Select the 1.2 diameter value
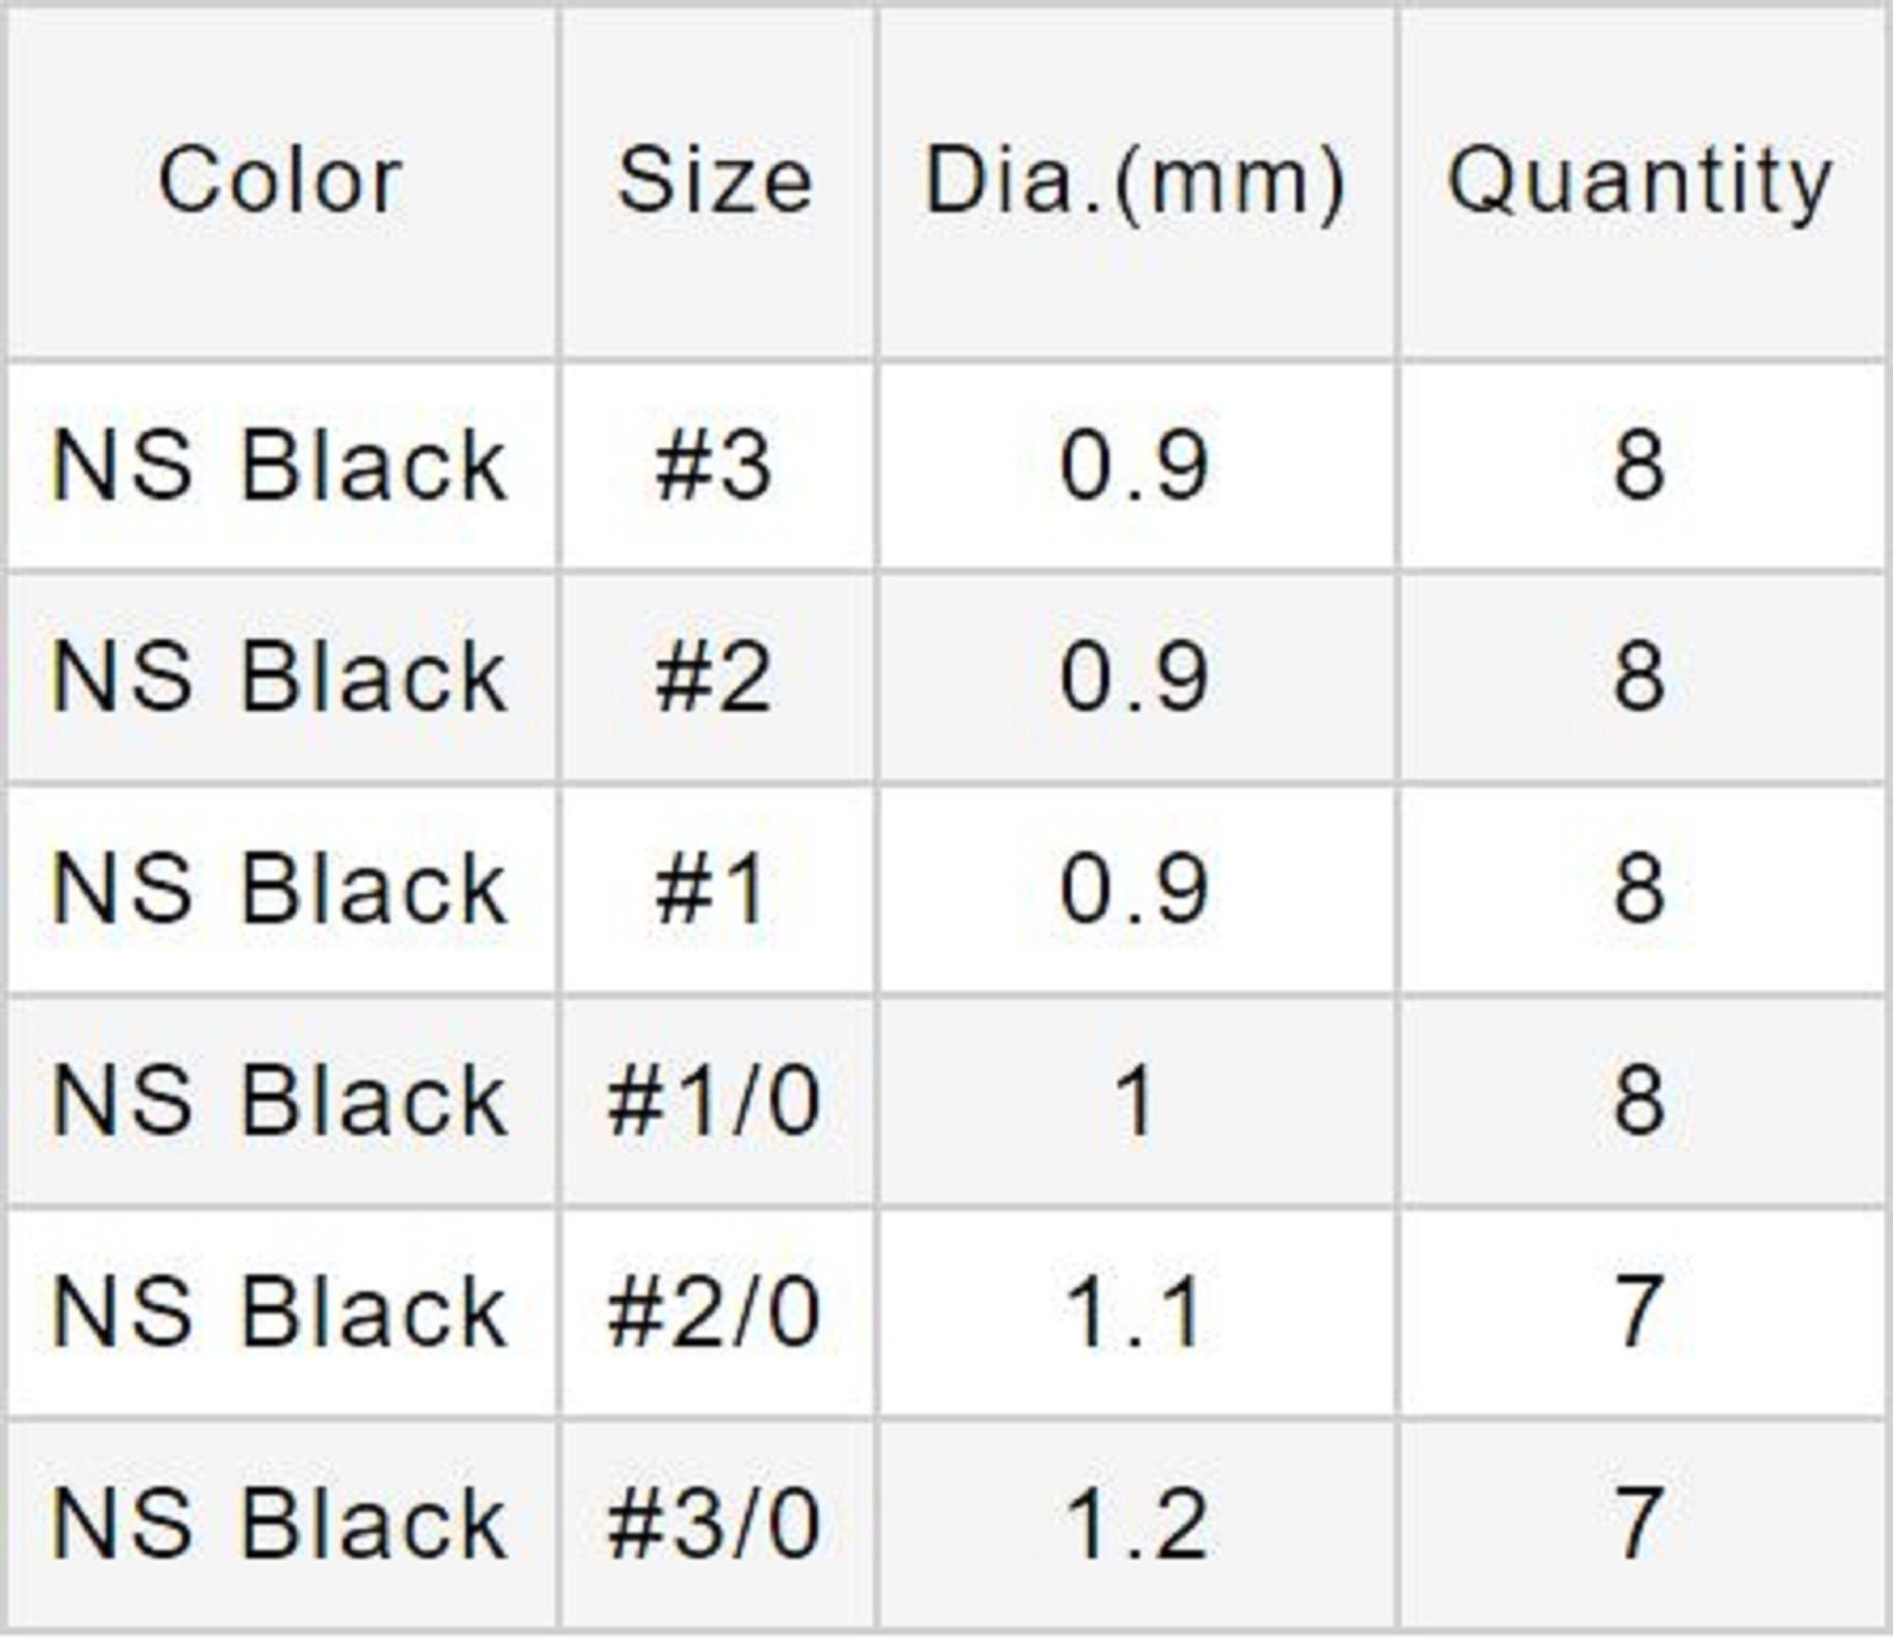This screenshot has height=1639, width=1893. 1135,1524
